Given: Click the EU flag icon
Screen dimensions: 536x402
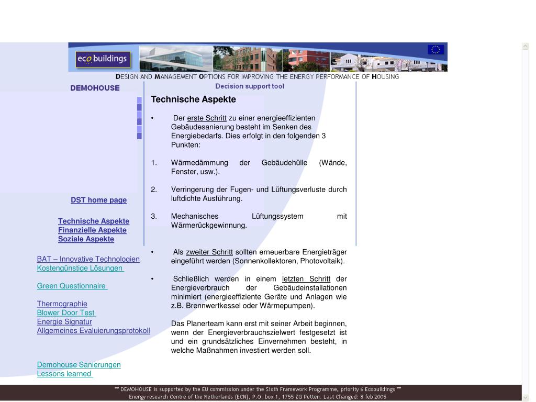Looking at the screenshot, I should (x=436, y=50).
